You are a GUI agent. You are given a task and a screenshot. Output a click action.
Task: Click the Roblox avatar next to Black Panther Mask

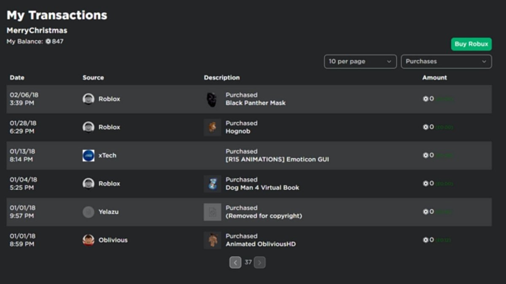point(88,98)
